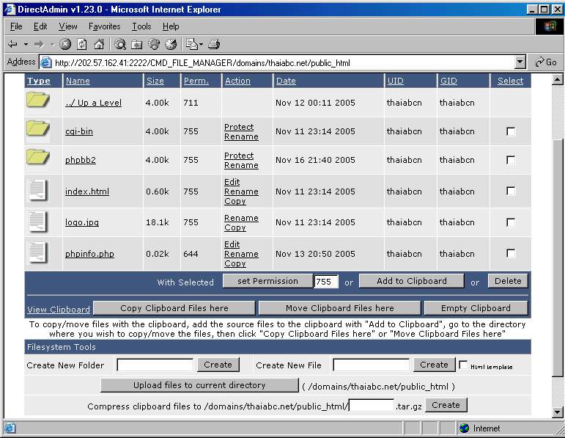Click the Add to Clipboard button

411,281
